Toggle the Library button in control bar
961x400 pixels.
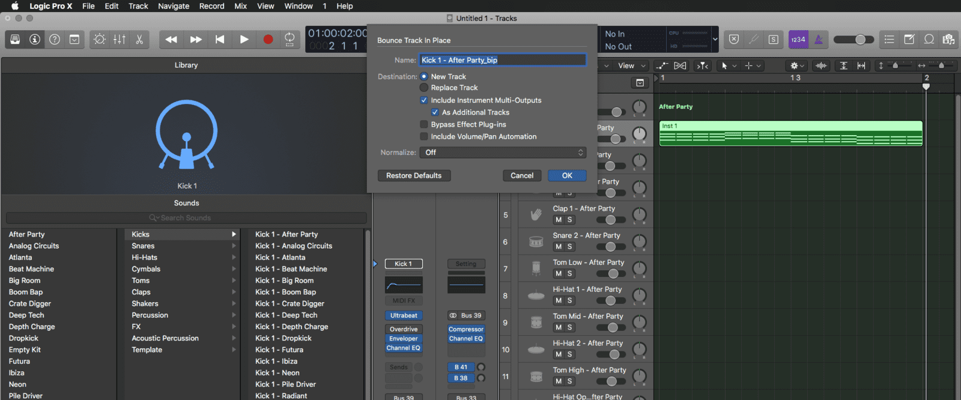click(15, 40)
